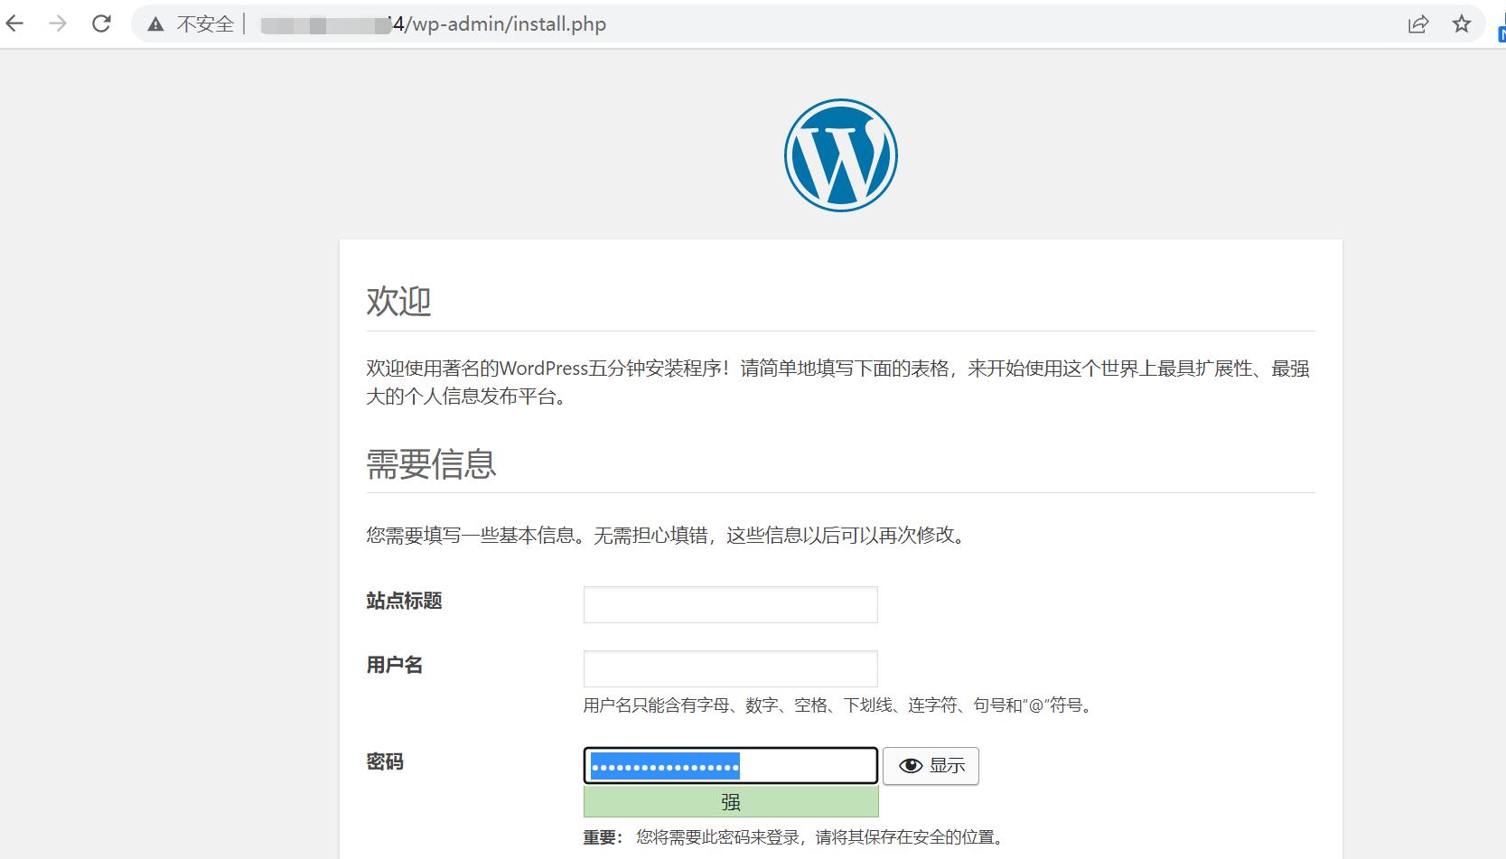Viewport: 1506px width, 859px height.
Task: Click the green 强 password strength bar
Action: (730, 801)
